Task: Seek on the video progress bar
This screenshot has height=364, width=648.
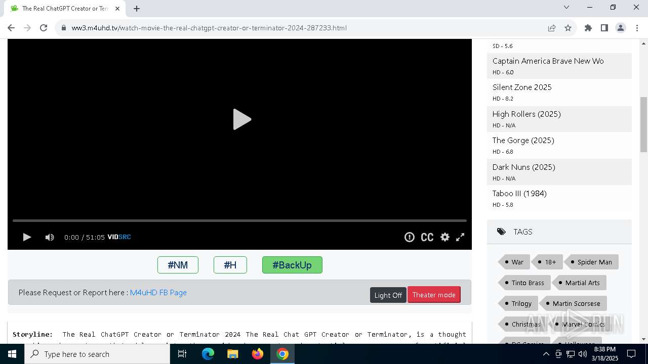Action: coord(239,220)
